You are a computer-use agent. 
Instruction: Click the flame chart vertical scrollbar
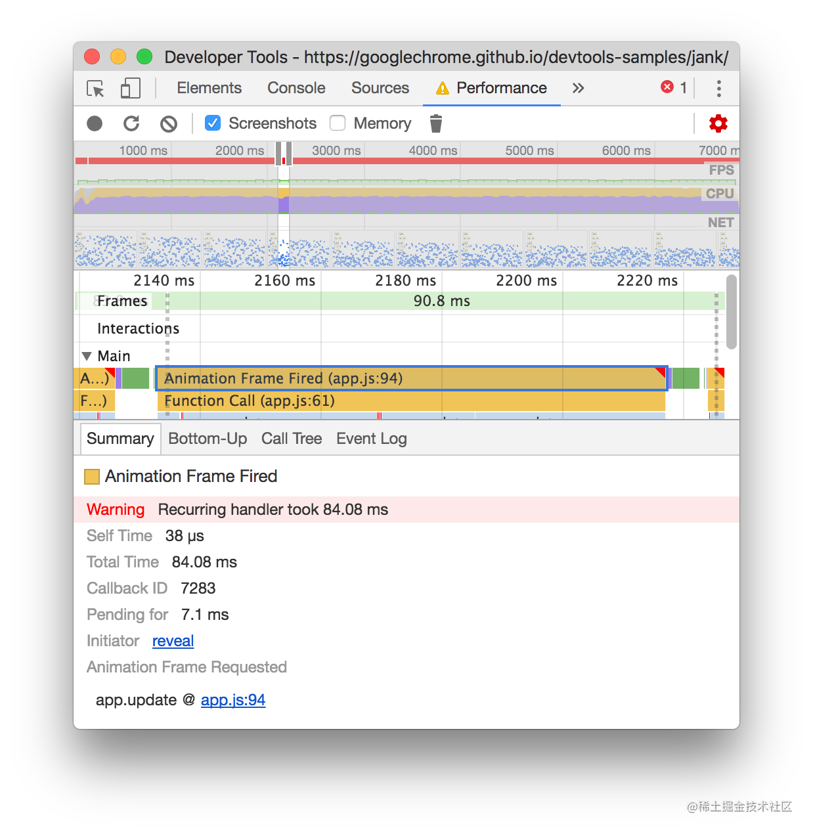[732, 312]
